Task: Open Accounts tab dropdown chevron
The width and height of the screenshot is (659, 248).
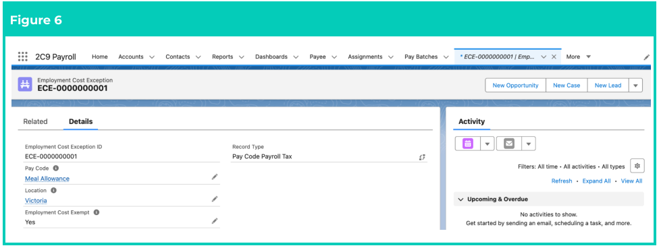Action: coord(152,57)
